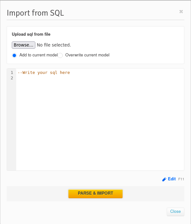
Task: Click the pencil Edit icon
Action: (x=164, y=179)
